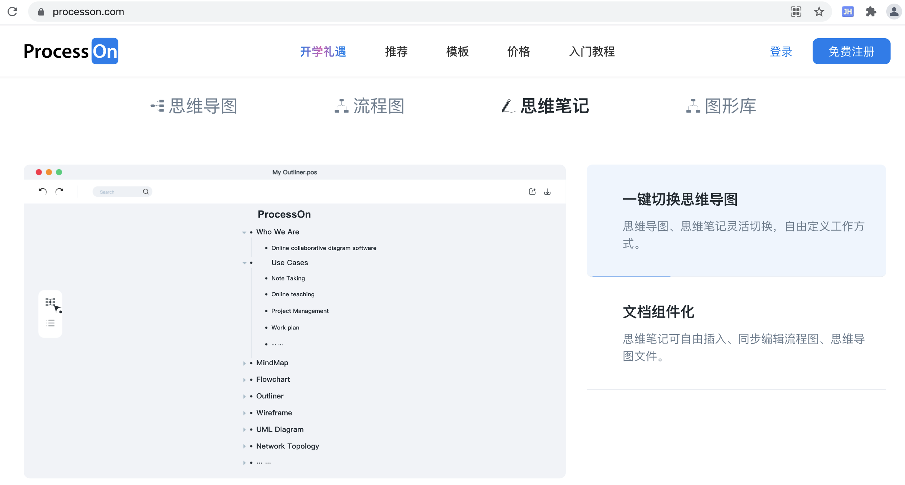Open the browser profile avatar
Image resolution: width=905 pixels, height=485 pixels.
(x=894, y=12)
